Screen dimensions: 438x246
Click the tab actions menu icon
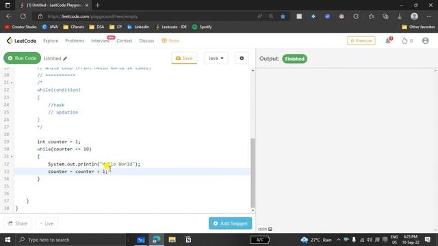(8, 5)
